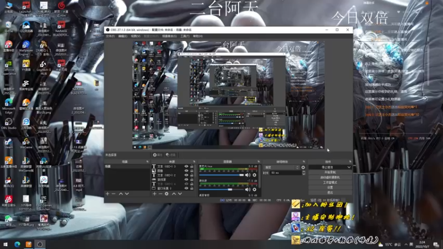
Task: Open WeChat desktop shortcut
Action: [x=8, y=221]
